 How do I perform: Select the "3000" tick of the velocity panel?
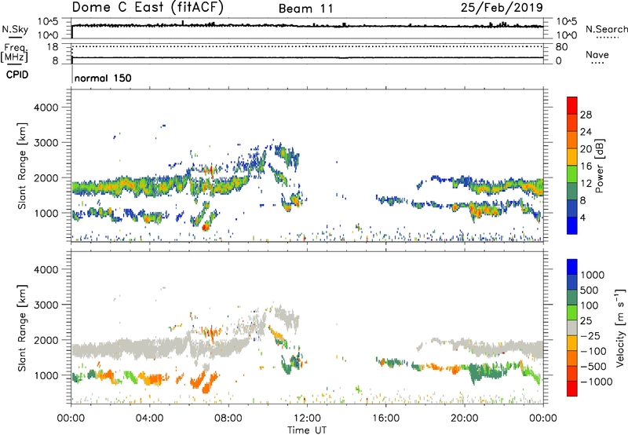coord(46,305)
